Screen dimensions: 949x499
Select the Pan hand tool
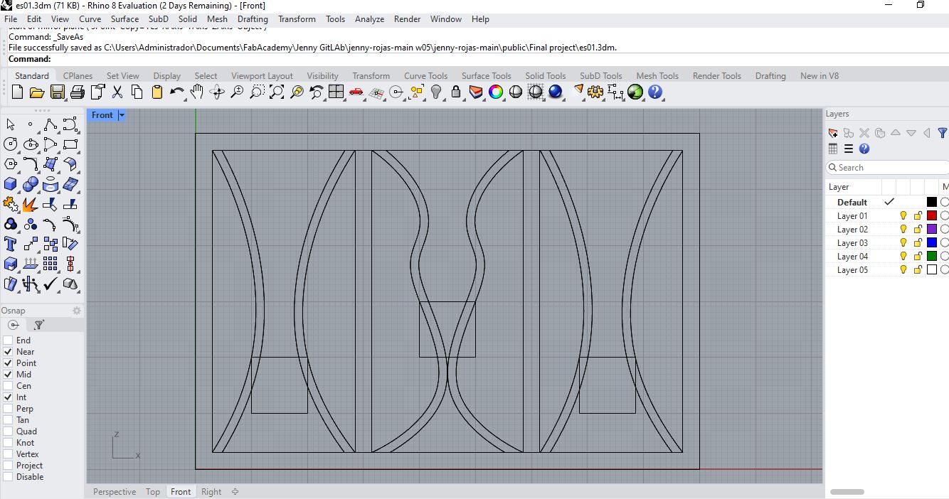(197, 92)
